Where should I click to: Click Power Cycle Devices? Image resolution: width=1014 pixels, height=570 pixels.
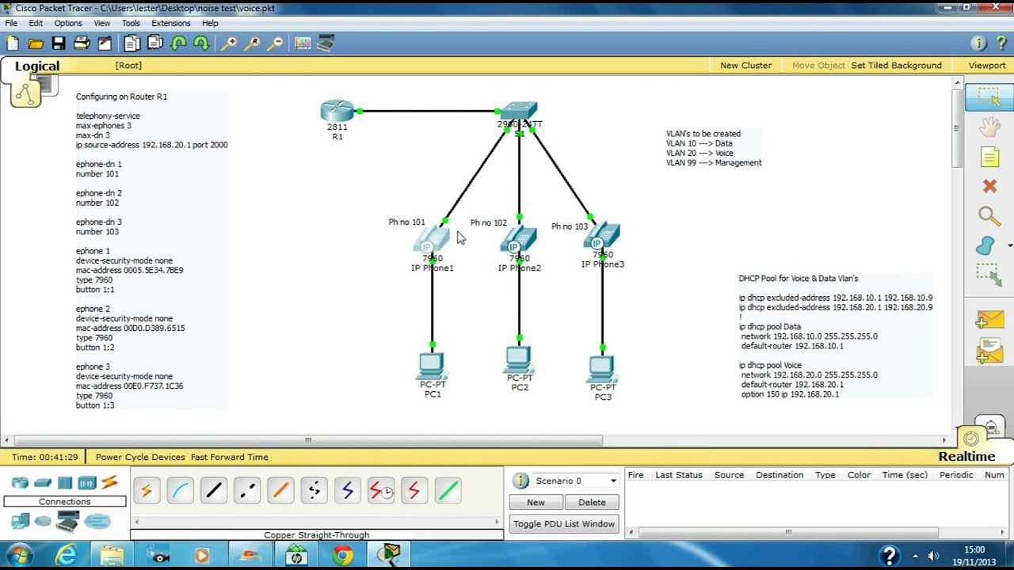click(x=140, y=457)
